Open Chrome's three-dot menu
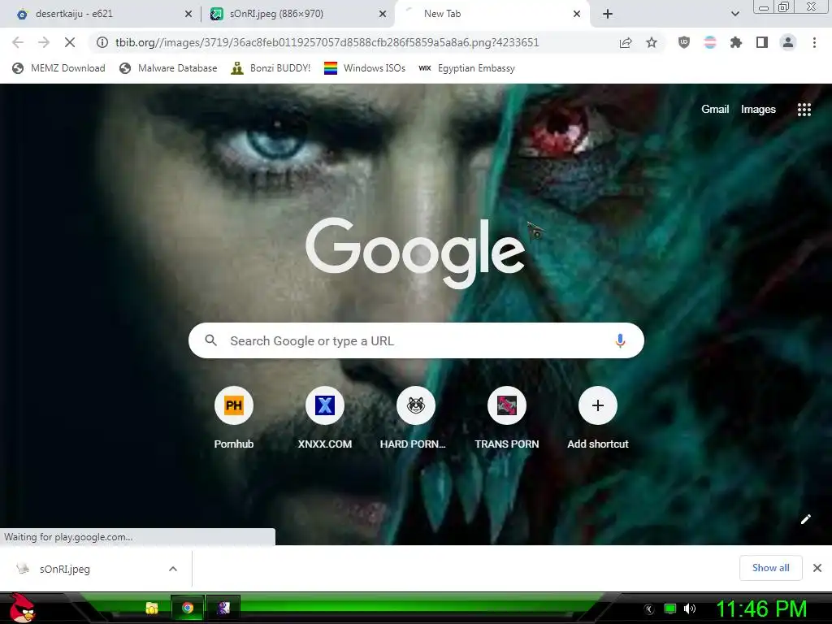This screenshot has height=624, width=832. [814, 42]
